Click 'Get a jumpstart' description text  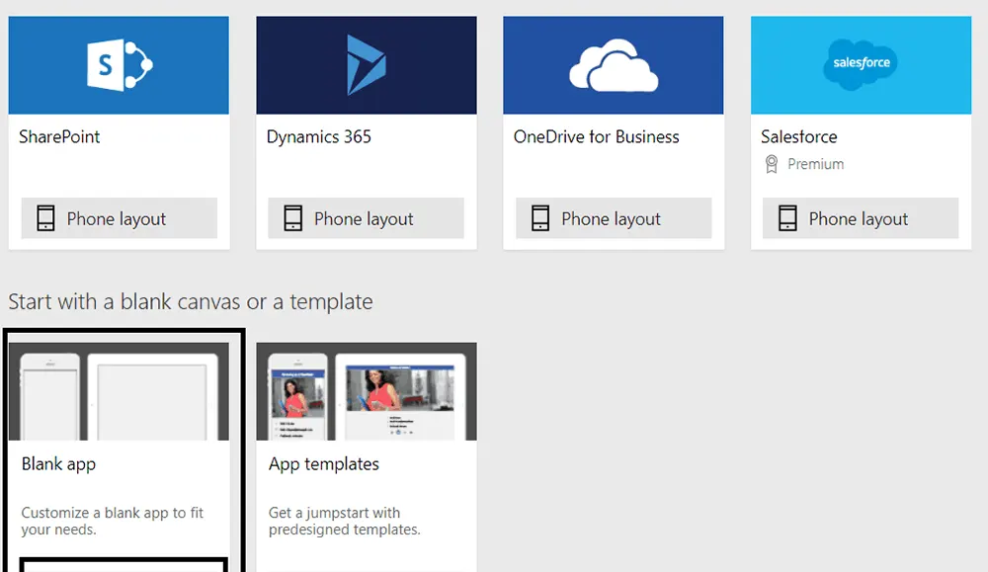[x=344, y=521]
